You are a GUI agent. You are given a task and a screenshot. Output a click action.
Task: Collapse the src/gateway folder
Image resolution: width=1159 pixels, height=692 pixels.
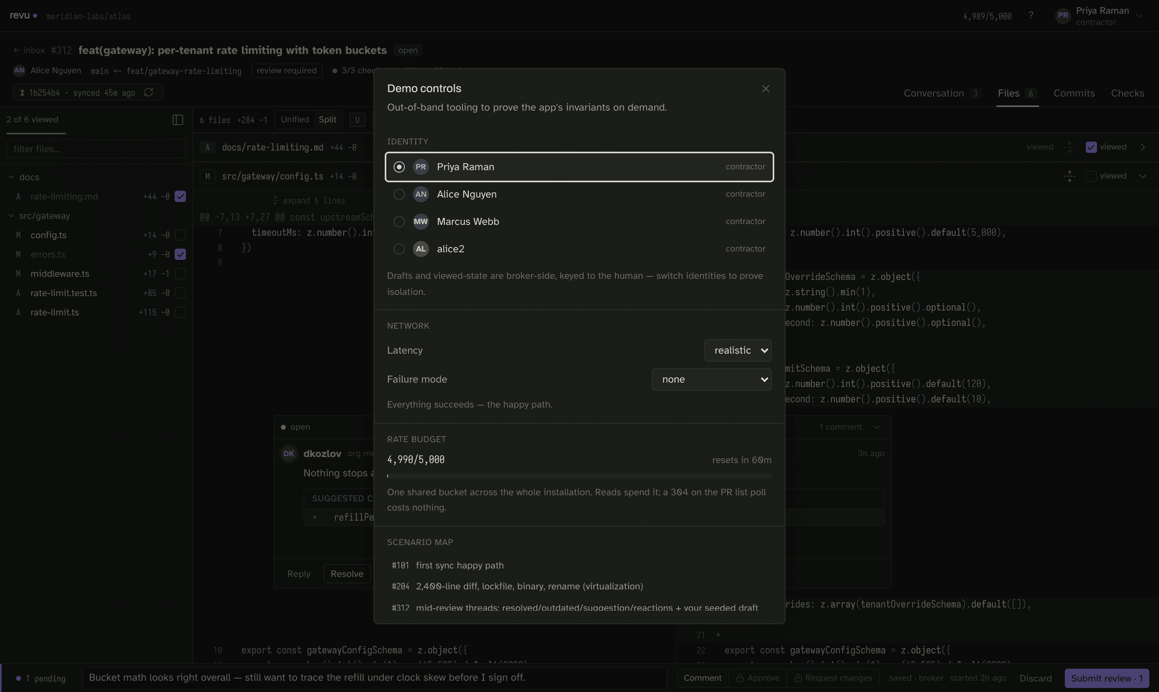tap(11, 216)
